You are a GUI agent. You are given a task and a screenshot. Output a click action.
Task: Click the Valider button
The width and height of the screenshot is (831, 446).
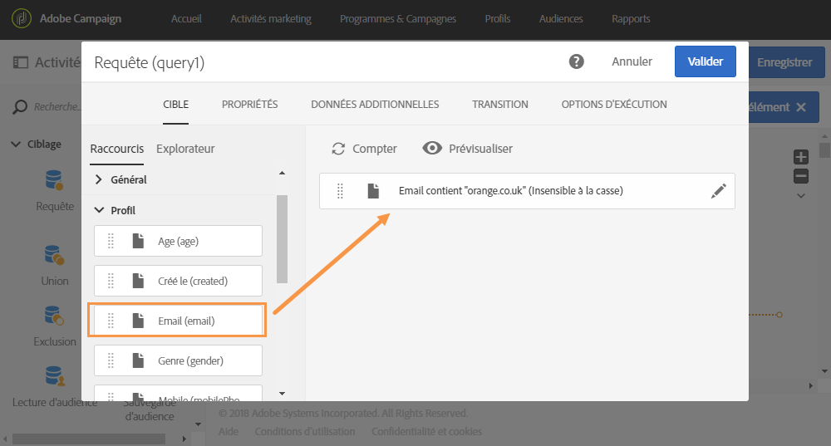pyautogui.click(x=705, y=61)
